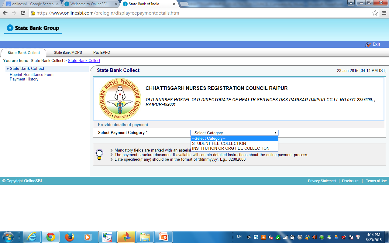Open the Windows Start button
This screenshot has width=389, height=243.
[8, 237]
